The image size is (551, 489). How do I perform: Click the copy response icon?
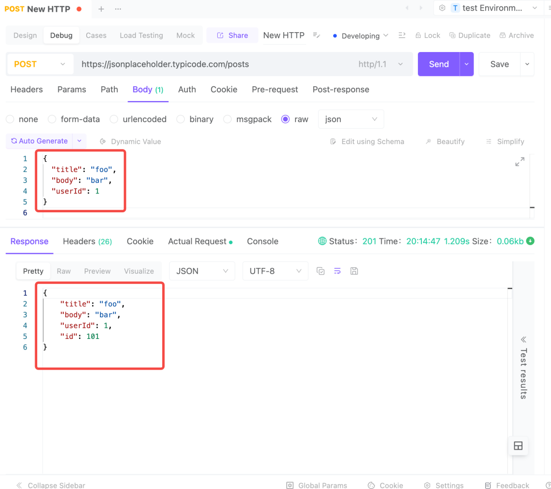(320, 271)
